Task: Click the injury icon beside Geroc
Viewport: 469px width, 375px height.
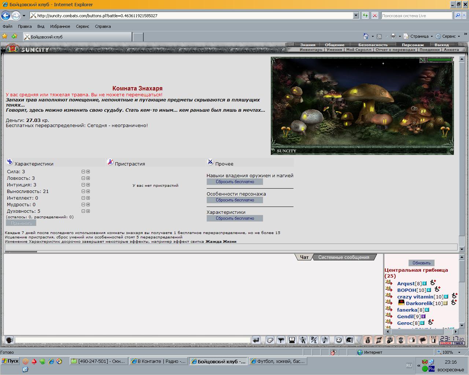Action: click(431, 322)
